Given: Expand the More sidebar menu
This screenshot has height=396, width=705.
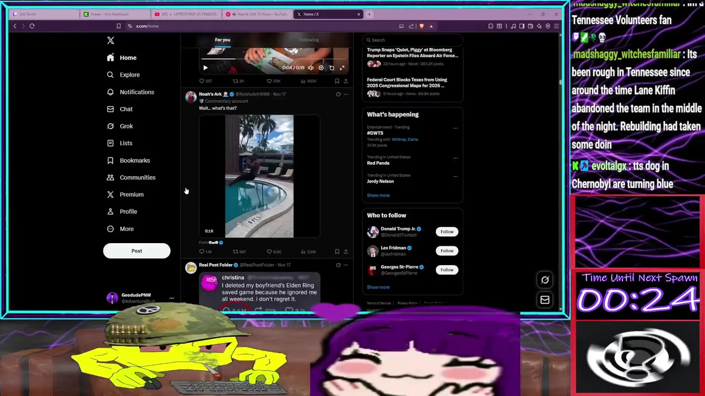Looking at the screenshot, I should pyautogui.click(x=120, y=229).
